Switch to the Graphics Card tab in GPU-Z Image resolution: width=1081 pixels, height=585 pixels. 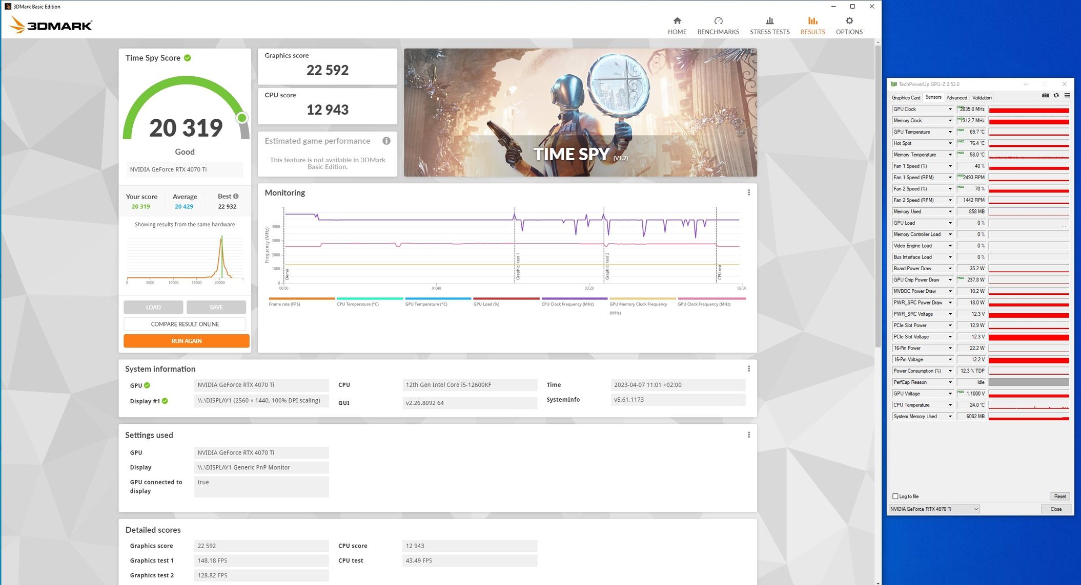click(x=905, y=97)
